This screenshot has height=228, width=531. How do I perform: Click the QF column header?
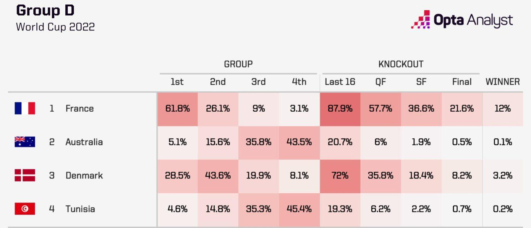[380, 82]
